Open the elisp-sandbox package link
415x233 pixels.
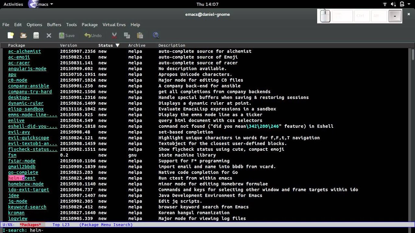pos(26,109)
